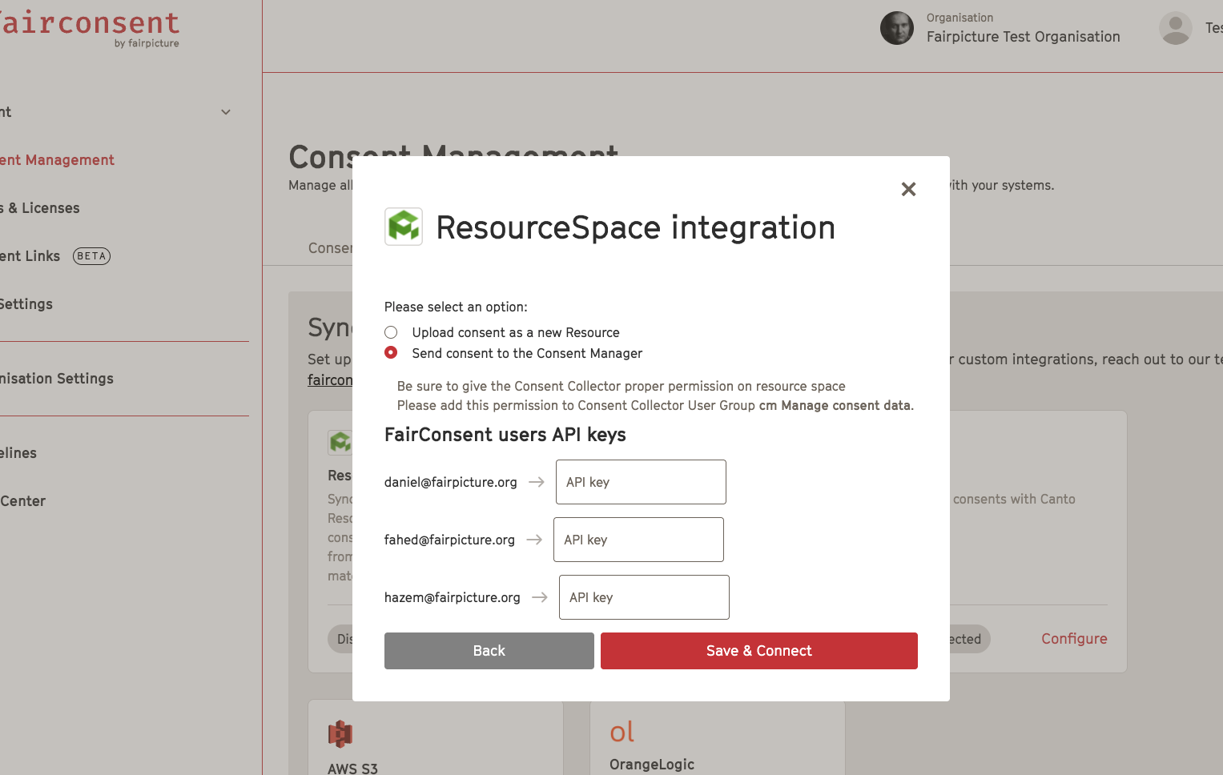Click the organisation avatar photo
The height and width of the screenshot is (775, 1223).
(x=897, y=28)
